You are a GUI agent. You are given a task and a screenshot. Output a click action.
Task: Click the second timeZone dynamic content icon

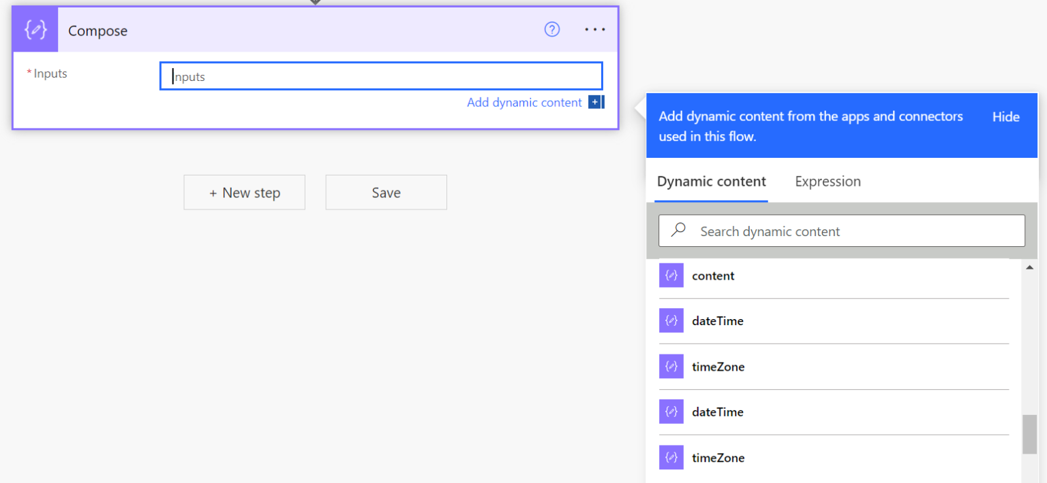coord(671,457)
